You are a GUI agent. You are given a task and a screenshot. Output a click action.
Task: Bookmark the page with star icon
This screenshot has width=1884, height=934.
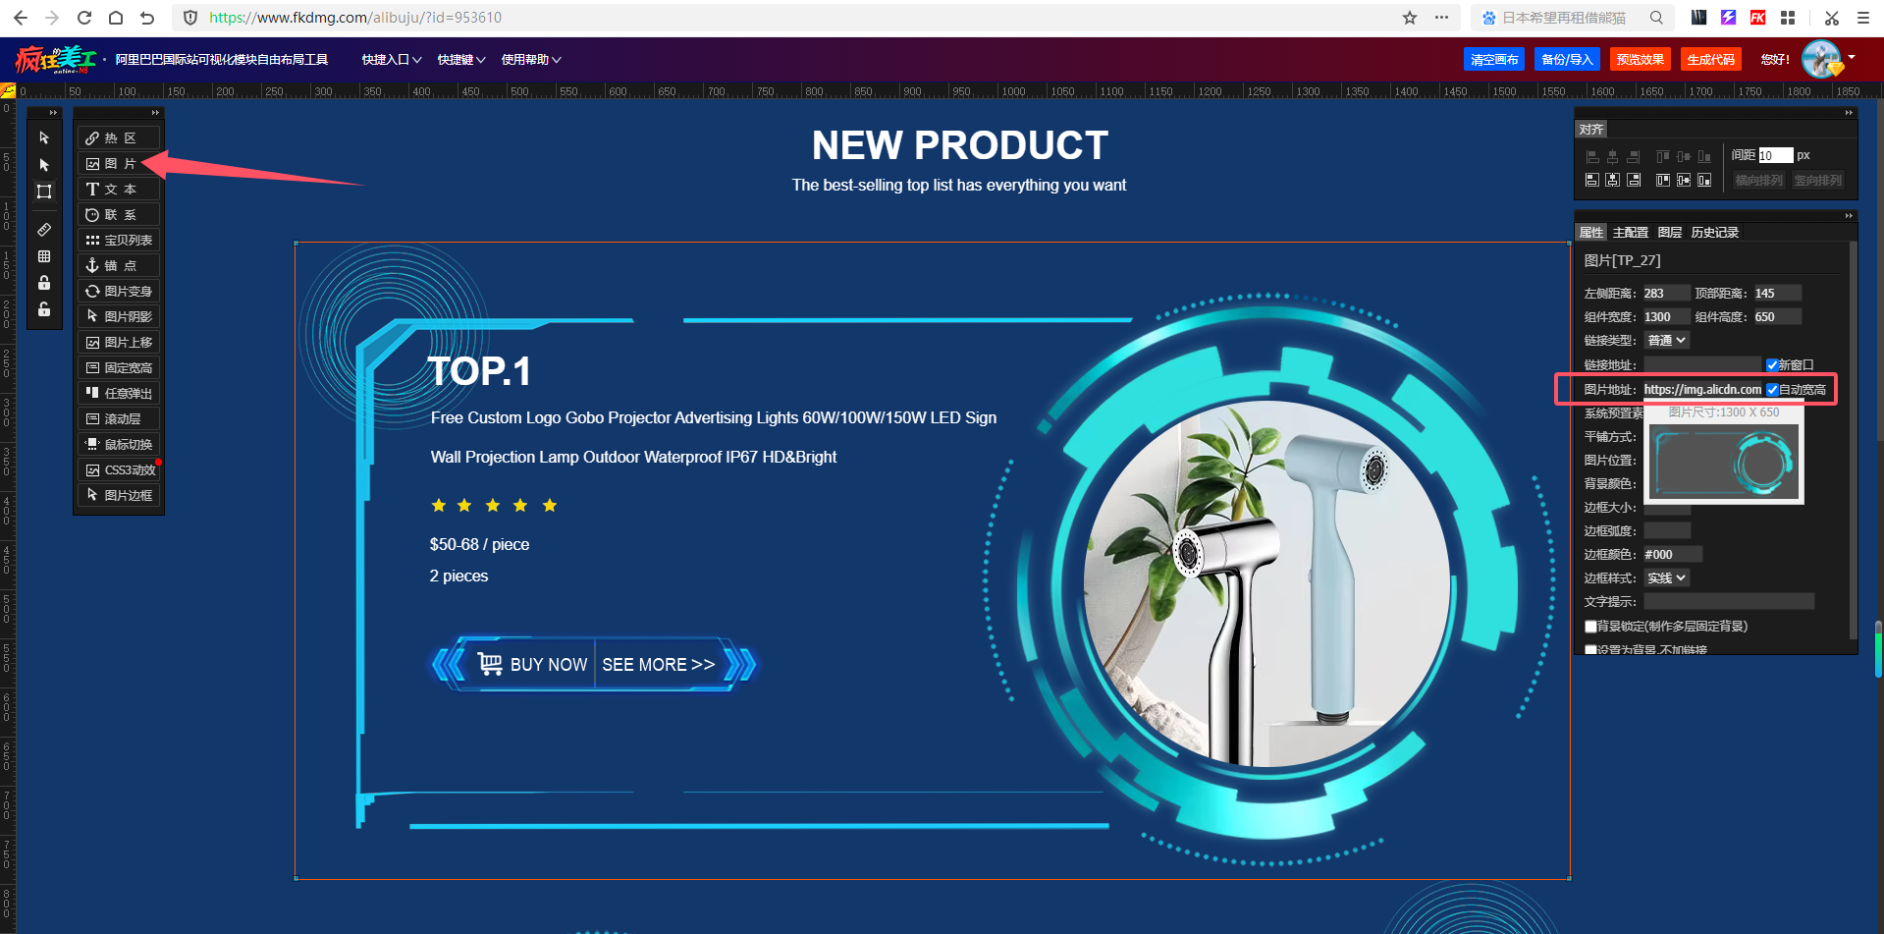pyautogui.click(x=1410, y=18)
